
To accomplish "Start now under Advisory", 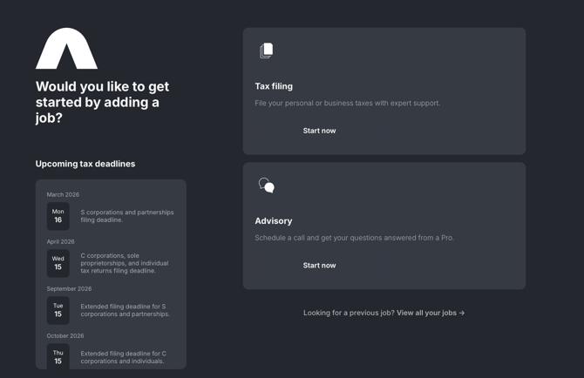I will tap(319, 266).
